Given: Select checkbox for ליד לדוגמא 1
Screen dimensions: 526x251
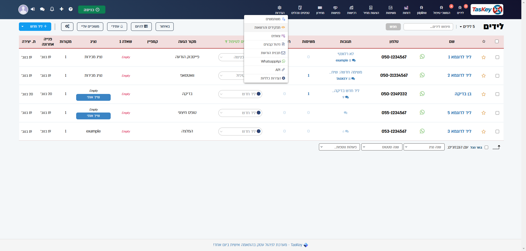Looking at the screenshot, I should click(x=497, y=57).
